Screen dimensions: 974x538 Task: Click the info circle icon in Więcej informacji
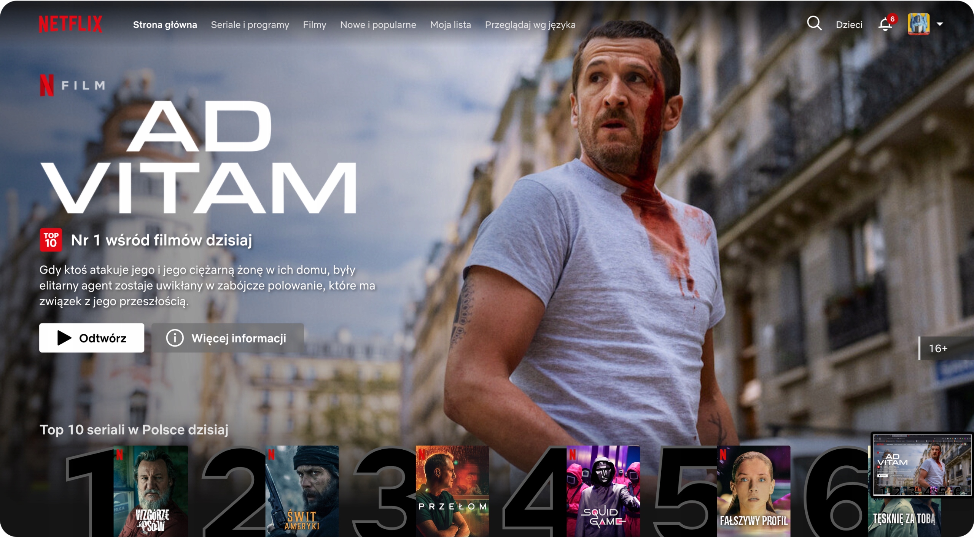[x=175, y=338]
